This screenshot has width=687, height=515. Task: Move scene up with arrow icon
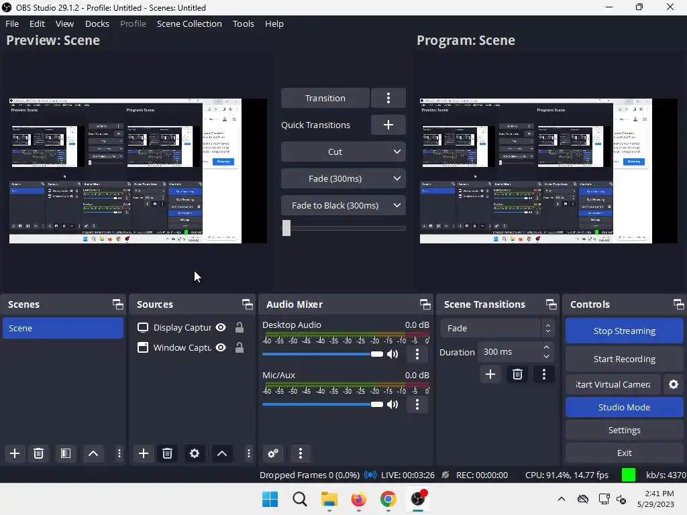click(93, 453)
